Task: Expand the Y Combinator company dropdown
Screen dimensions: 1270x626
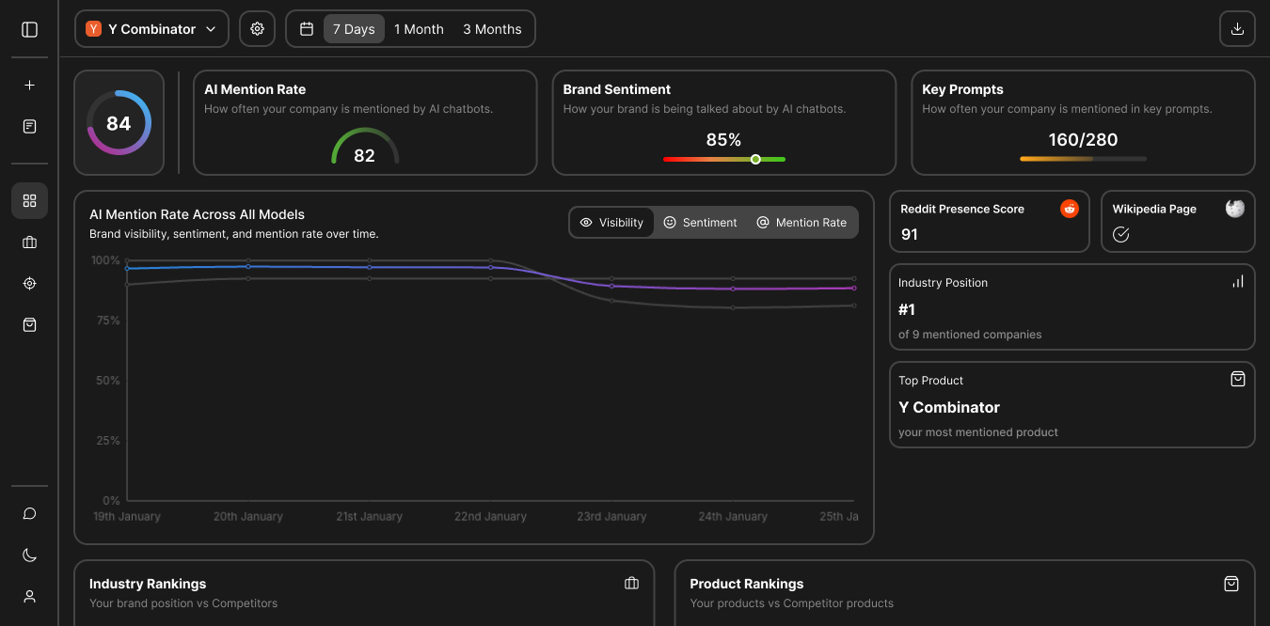Action: [151, 29]
